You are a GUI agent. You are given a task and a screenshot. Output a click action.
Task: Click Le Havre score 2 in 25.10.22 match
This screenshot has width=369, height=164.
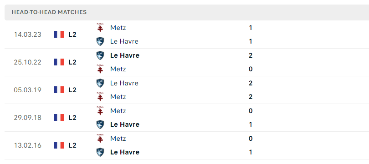click(x=251, y=55)
